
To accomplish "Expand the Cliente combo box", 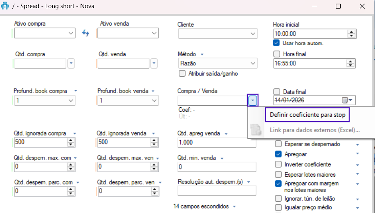I will coord(253,33).
